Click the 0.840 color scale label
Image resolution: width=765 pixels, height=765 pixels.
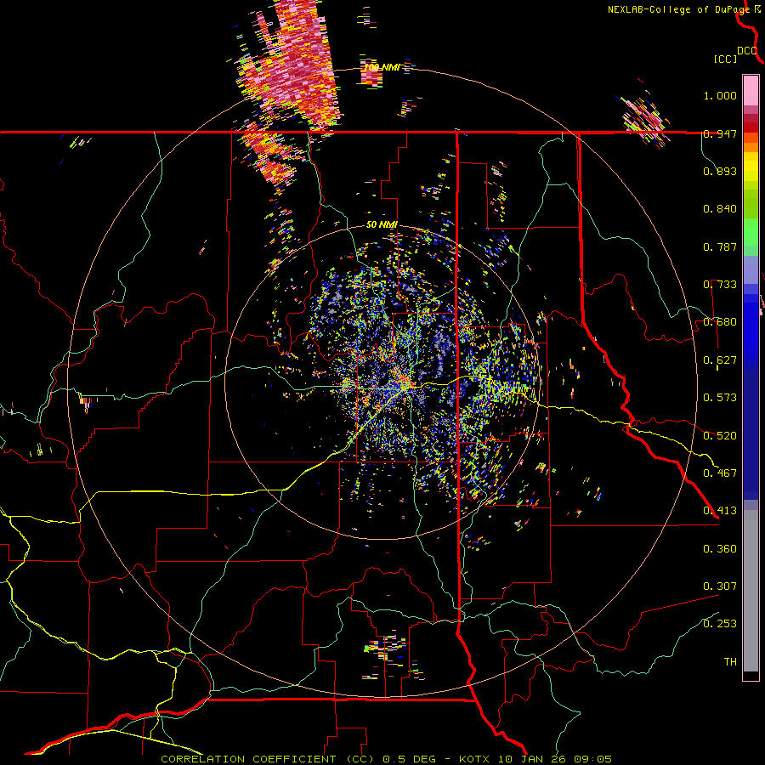(x=720, y=209)
